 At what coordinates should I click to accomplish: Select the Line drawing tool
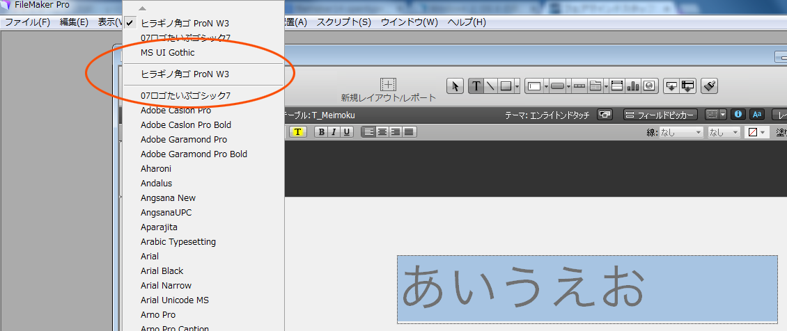pos(490,86)
